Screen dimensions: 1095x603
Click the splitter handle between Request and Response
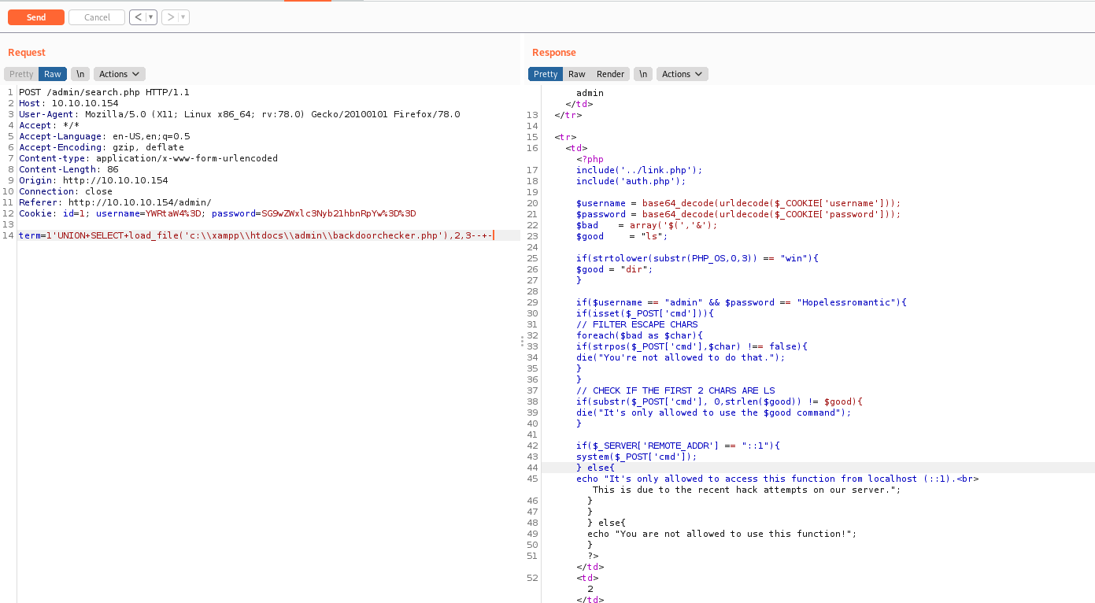(x=522, y=341)
